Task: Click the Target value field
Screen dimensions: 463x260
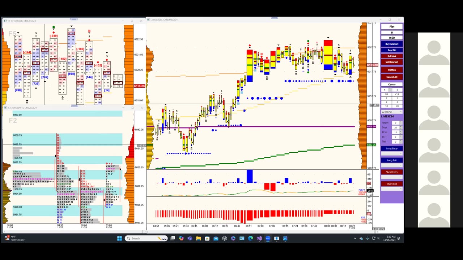Action: pyautogui.click(x=396, y=123)
